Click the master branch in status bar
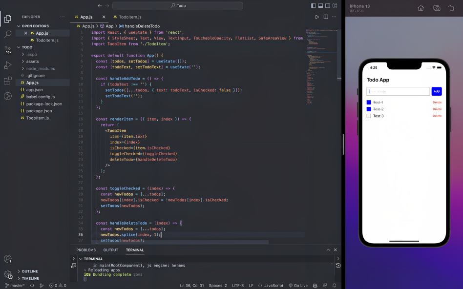The image size is (463, 289). [15, 286]
